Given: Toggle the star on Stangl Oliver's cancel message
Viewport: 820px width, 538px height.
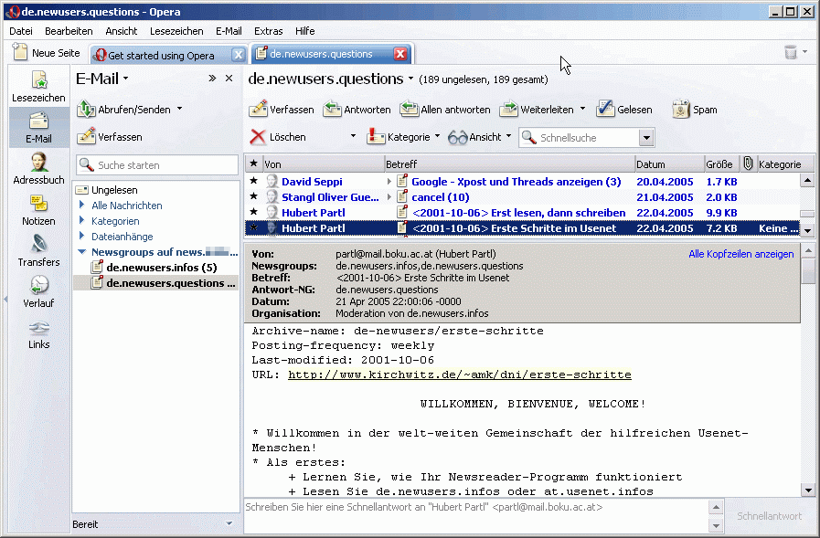Looking at the screenshot, I should coord(251,197).
